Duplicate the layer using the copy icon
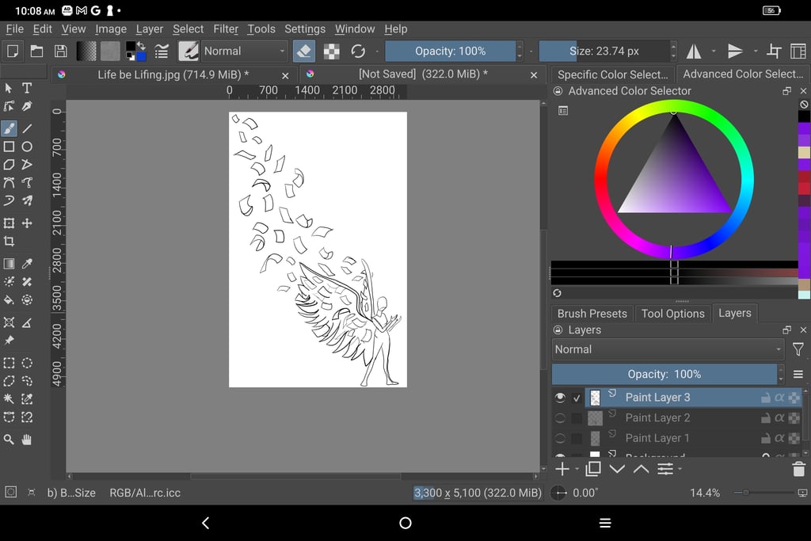Viewport: 811px width, 541px height. click(592, 469)
